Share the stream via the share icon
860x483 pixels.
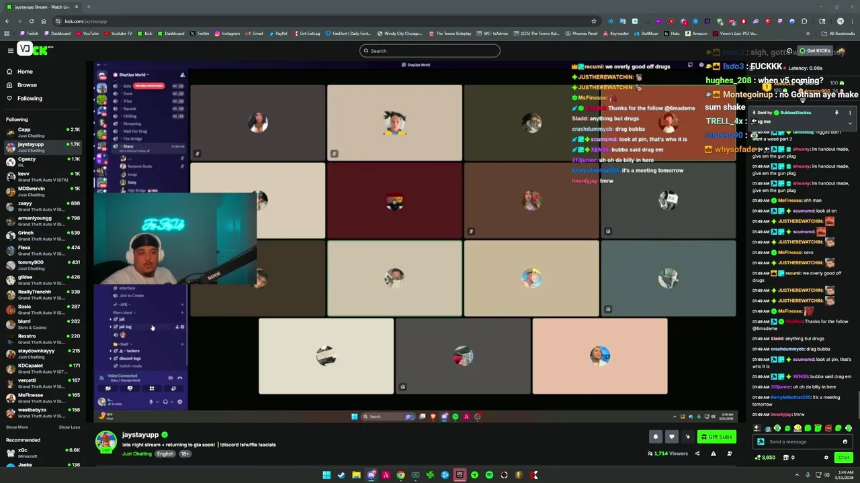[x=697, y=453]
